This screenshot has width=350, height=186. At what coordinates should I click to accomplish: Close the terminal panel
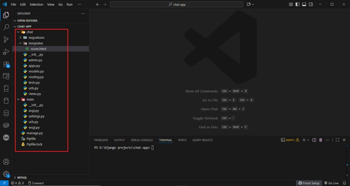(344, 140)
